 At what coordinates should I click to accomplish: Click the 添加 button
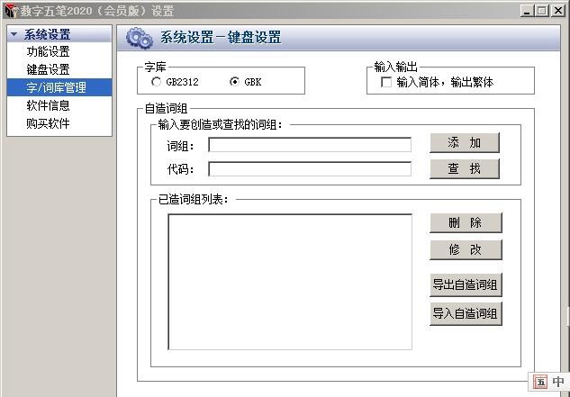tap(465, 143)
